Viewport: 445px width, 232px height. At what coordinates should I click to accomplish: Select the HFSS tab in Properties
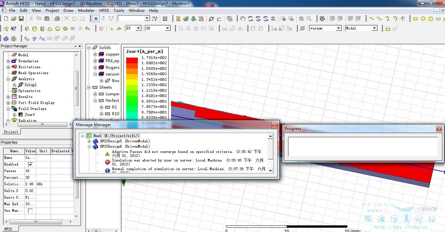pyautogui.click(x=8, y=229)
